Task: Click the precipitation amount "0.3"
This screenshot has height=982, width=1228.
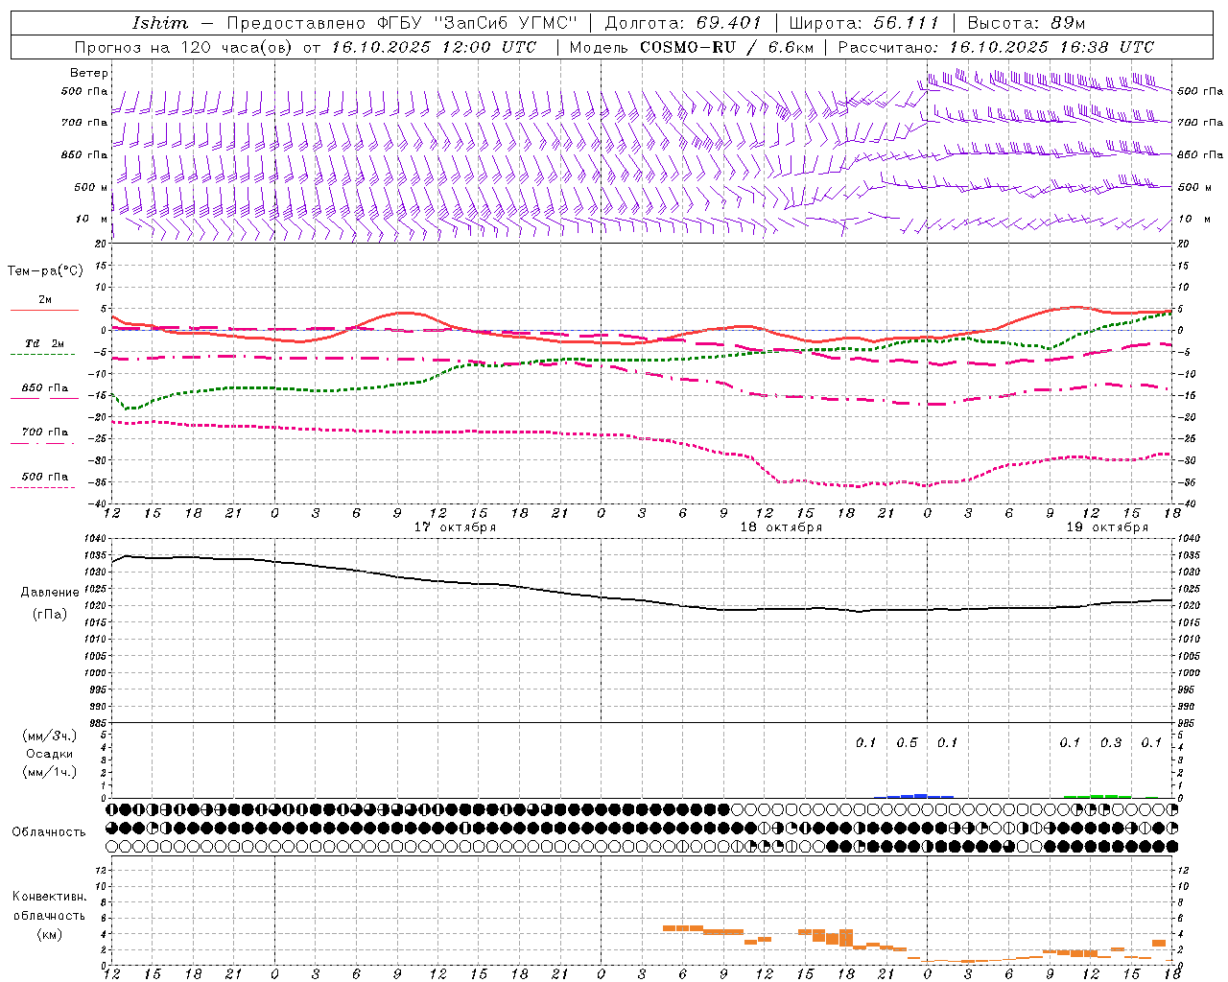Action: [x=1111, y=743]
